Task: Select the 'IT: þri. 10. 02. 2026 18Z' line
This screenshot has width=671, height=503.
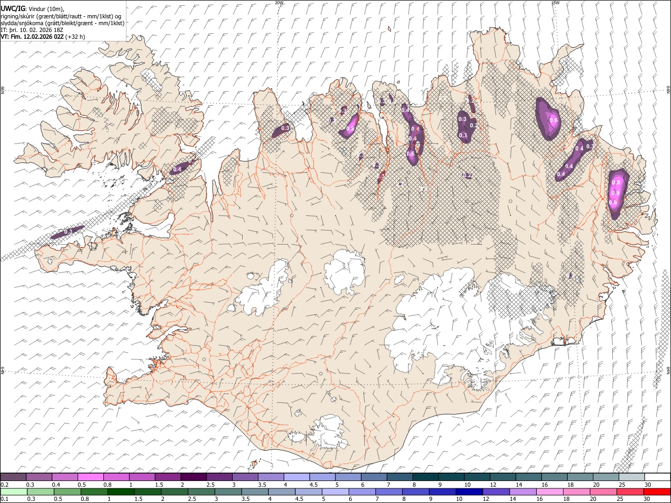Action: (x=33, y=30)
